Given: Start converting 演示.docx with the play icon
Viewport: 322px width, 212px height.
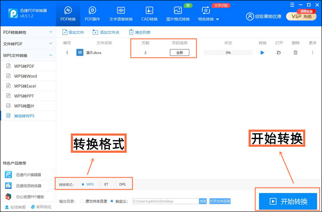Looking at the screenshot, I should pos(262,52).
